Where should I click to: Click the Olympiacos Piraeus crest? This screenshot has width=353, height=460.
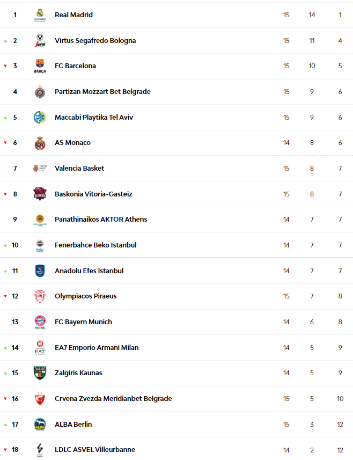(40, 296)
